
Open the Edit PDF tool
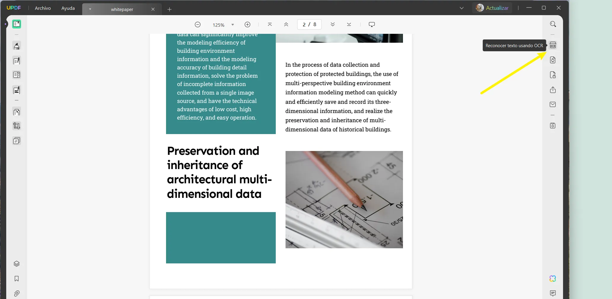click(17, 61)
